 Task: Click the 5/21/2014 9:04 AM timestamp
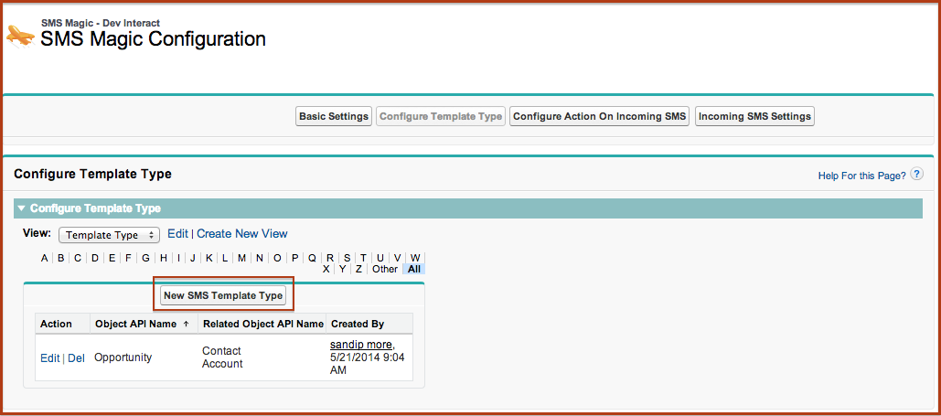(x=368, y=364)
